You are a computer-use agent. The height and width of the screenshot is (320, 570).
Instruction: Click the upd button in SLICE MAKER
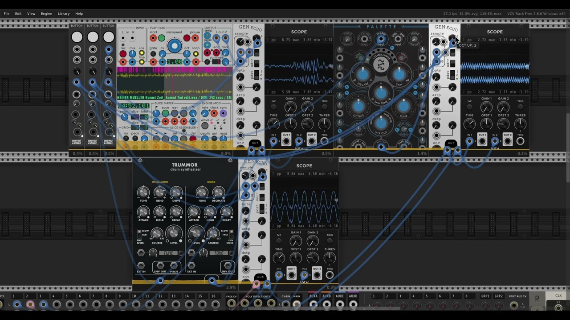(184, 113)
